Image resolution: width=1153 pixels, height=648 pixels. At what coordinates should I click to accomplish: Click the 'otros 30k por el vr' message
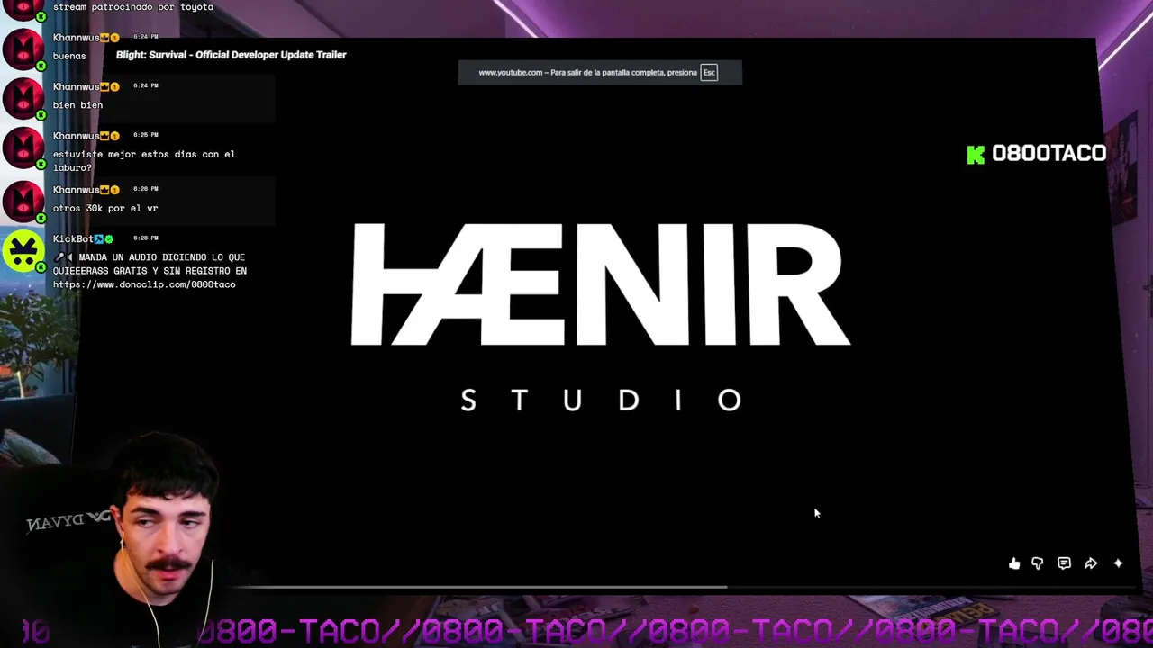(x=105, y=208)
